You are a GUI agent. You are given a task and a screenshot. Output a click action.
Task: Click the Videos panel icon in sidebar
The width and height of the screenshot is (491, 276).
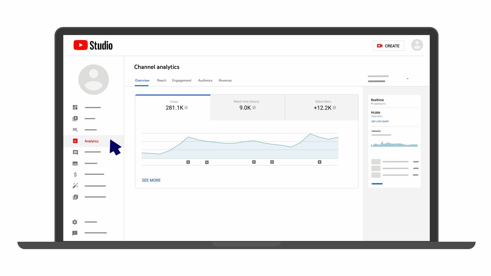coord(75,118)
